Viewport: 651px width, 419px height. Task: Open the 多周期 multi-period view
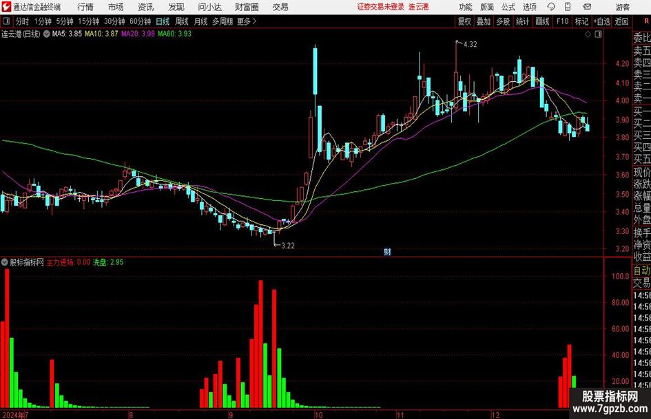click(223, 21)
